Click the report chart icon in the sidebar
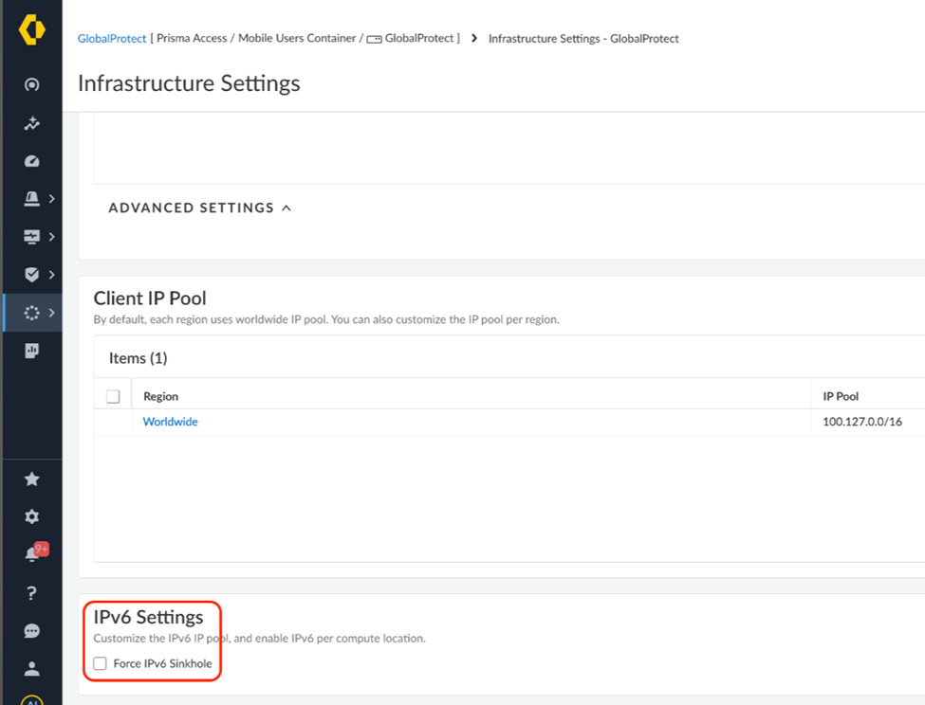The height and width of the screenshot is (705, 925). (31, 351)
